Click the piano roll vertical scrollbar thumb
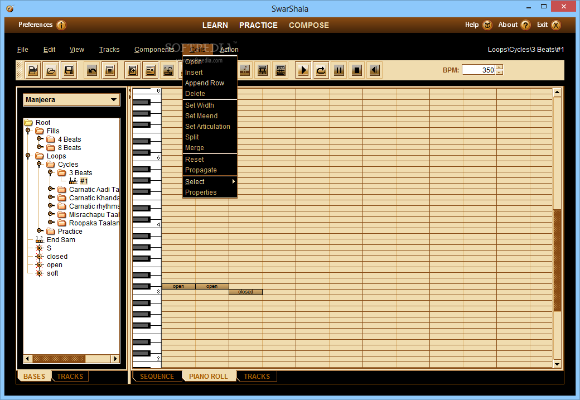This screenshot has width=580, height=400. click(x=557, y=261)
